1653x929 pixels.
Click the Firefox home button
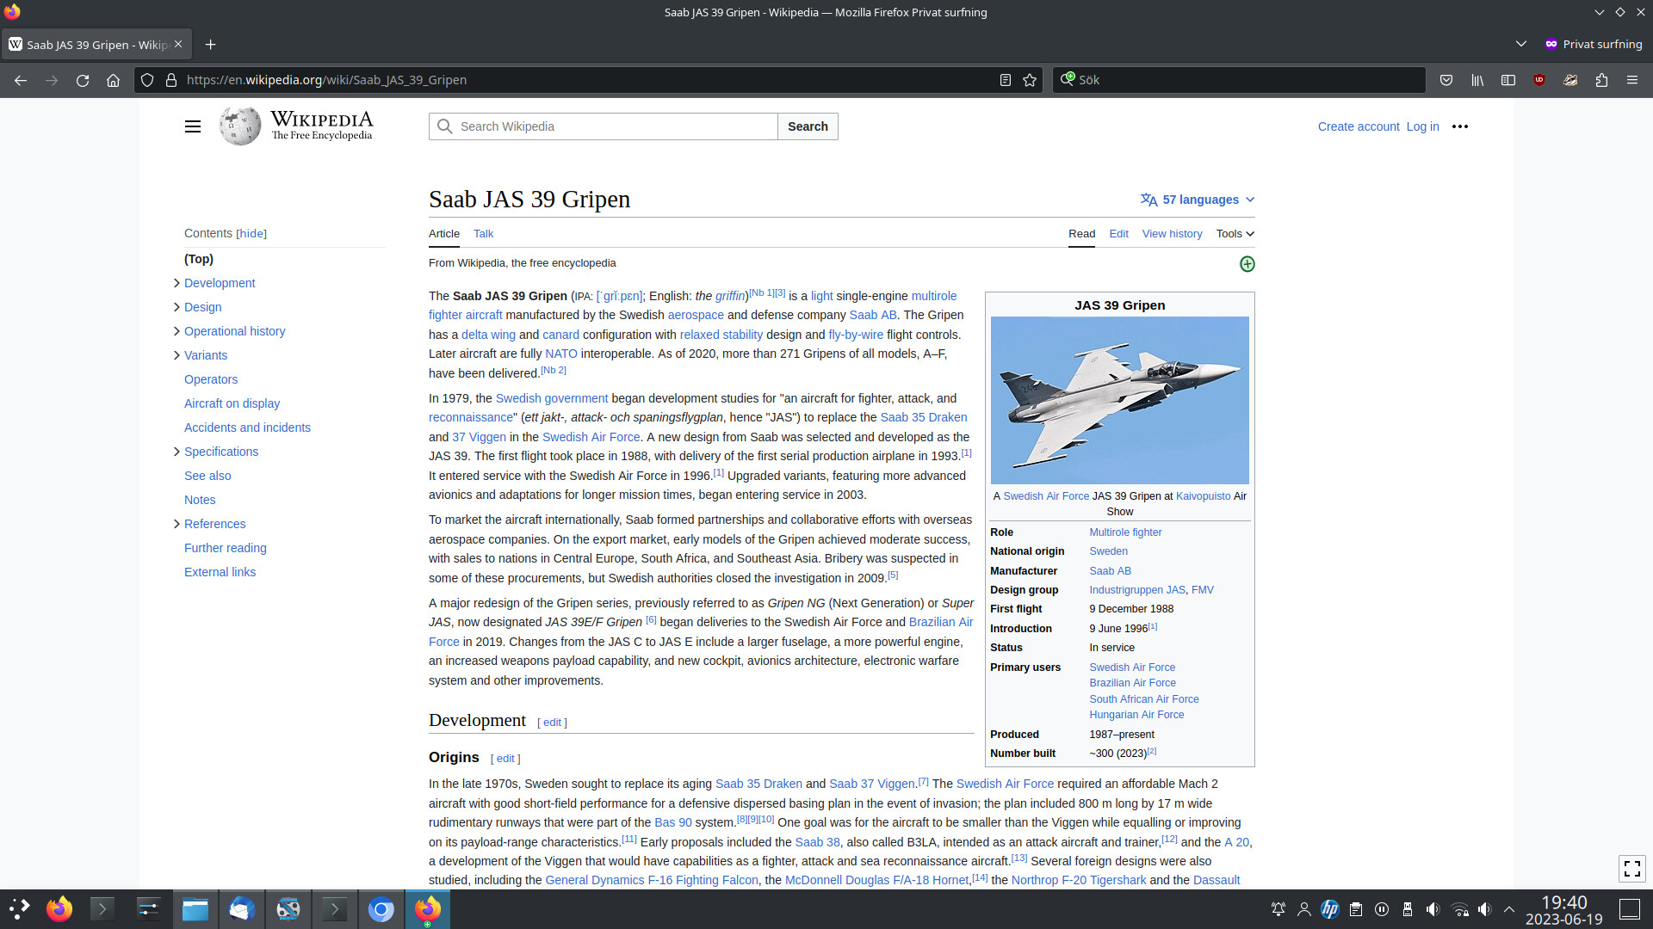(113, 80)
